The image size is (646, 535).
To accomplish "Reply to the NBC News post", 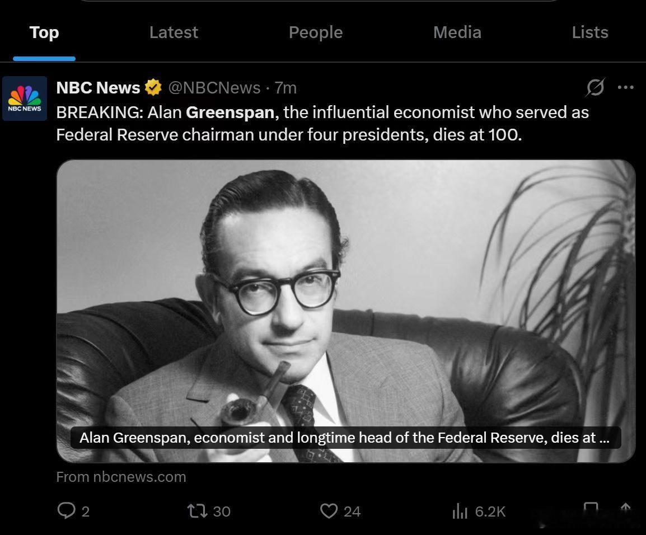I will 73,511.
